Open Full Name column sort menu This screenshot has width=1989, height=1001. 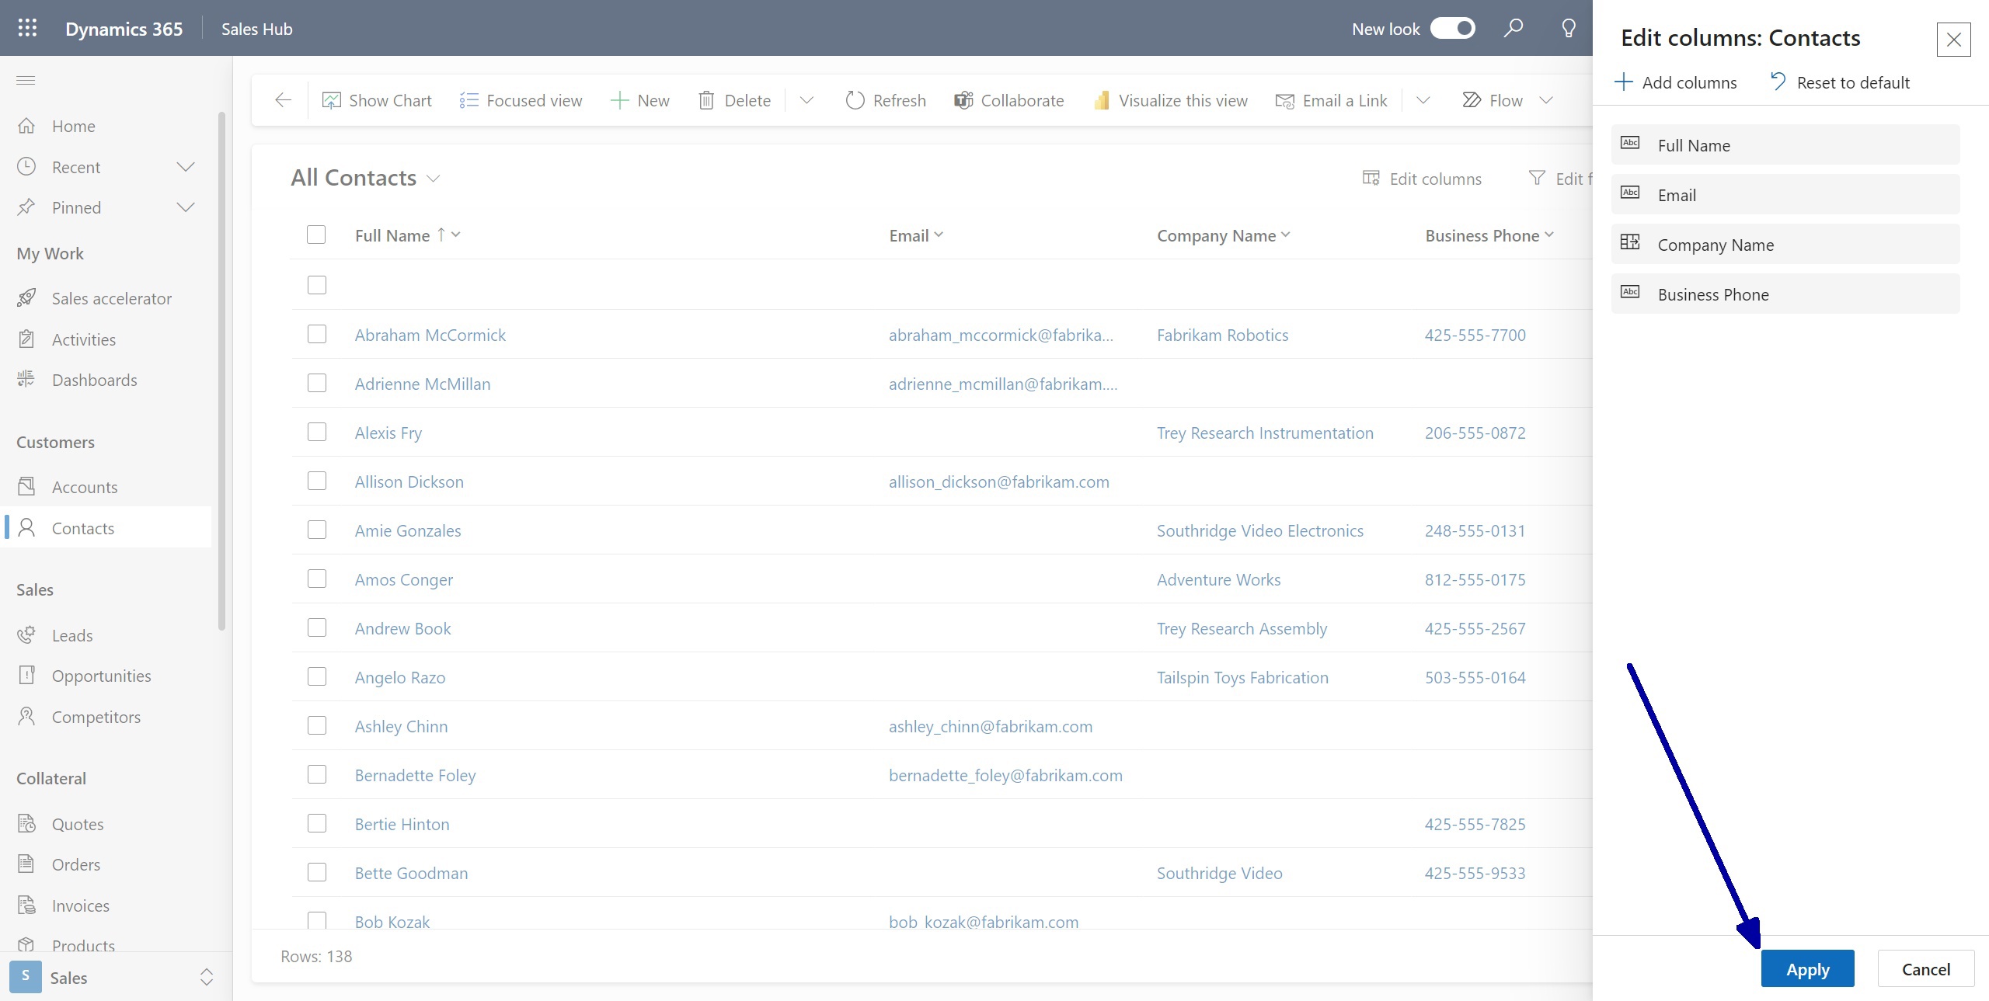point(456,235)
